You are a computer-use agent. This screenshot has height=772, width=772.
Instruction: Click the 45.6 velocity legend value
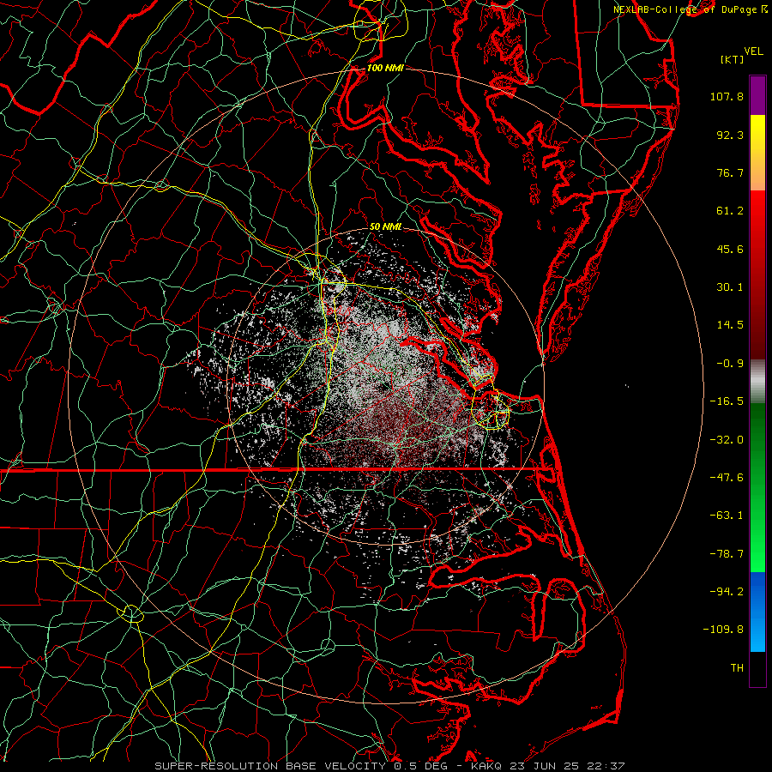(730, 249)
